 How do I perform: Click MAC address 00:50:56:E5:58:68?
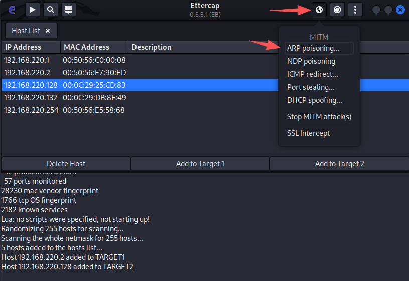pyautogui.click(x=94, y=110)
